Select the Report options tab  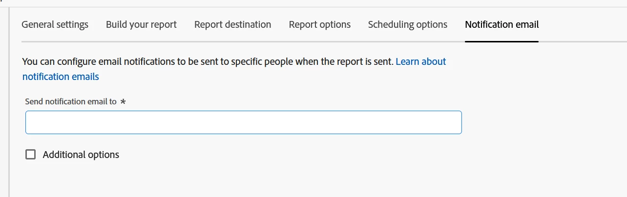[x=319, y=24]
